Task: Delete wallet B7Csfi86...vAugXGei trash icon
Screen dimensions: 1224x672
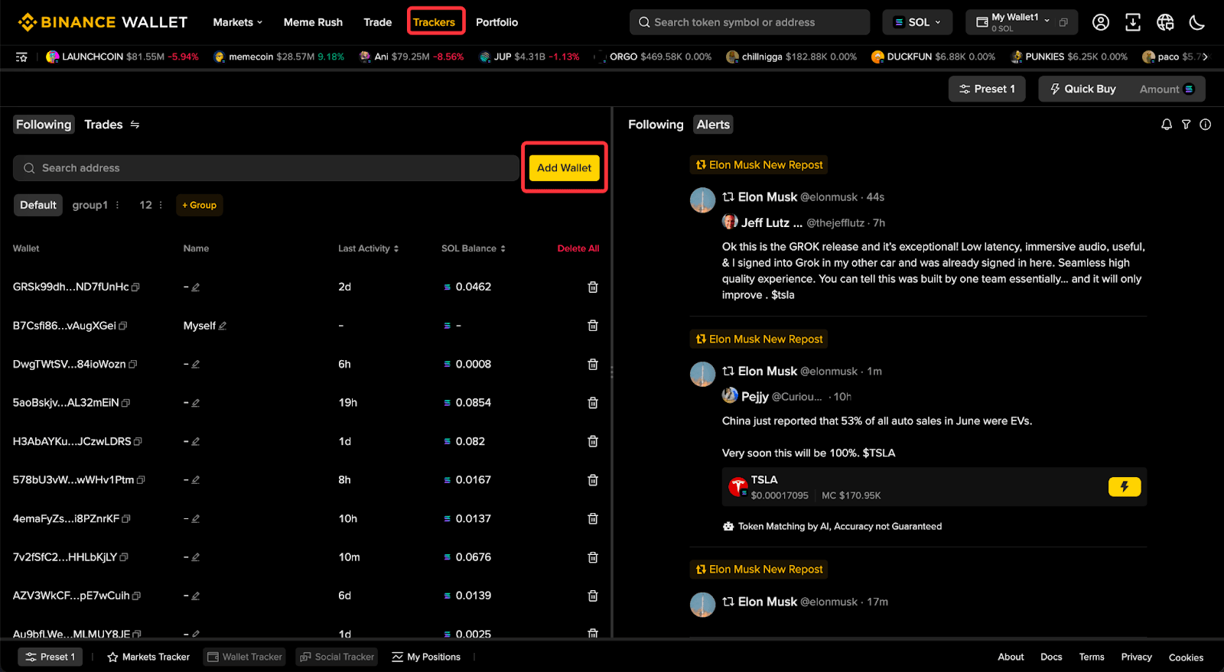Action: (592, 326)
